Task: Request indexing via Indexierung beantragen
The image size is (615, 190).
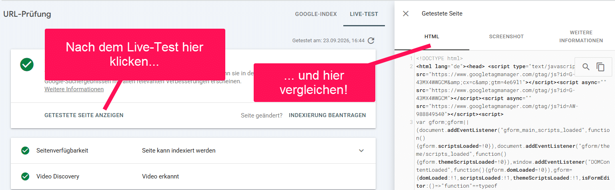Action: point(327,115)
